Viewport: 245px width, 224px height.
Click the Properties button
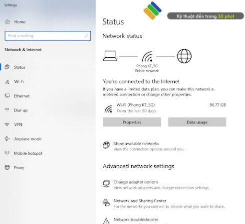(132, 122)
